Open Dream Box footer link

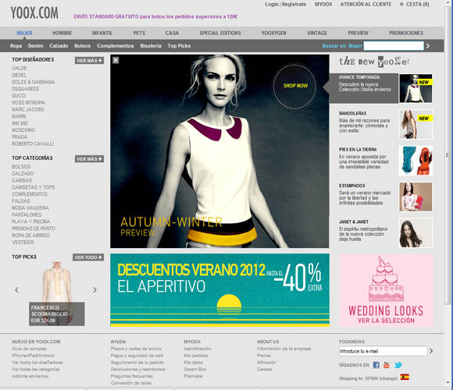tap(195, 369)
